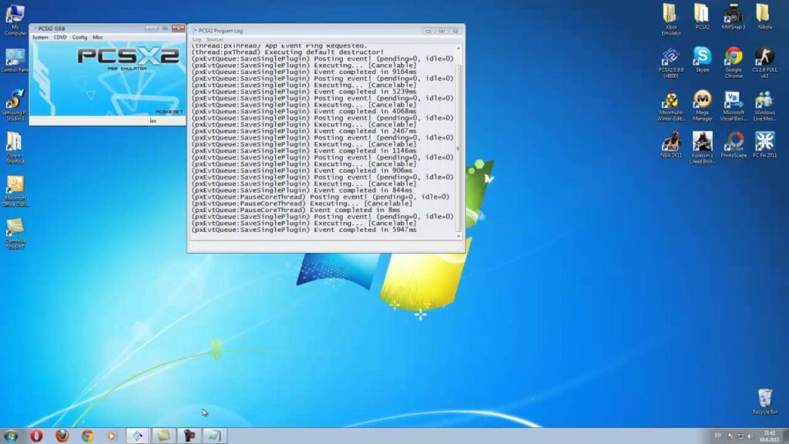
Task: Launch NBA 2K11 desktop shortcut
Action: click(671, 145)
